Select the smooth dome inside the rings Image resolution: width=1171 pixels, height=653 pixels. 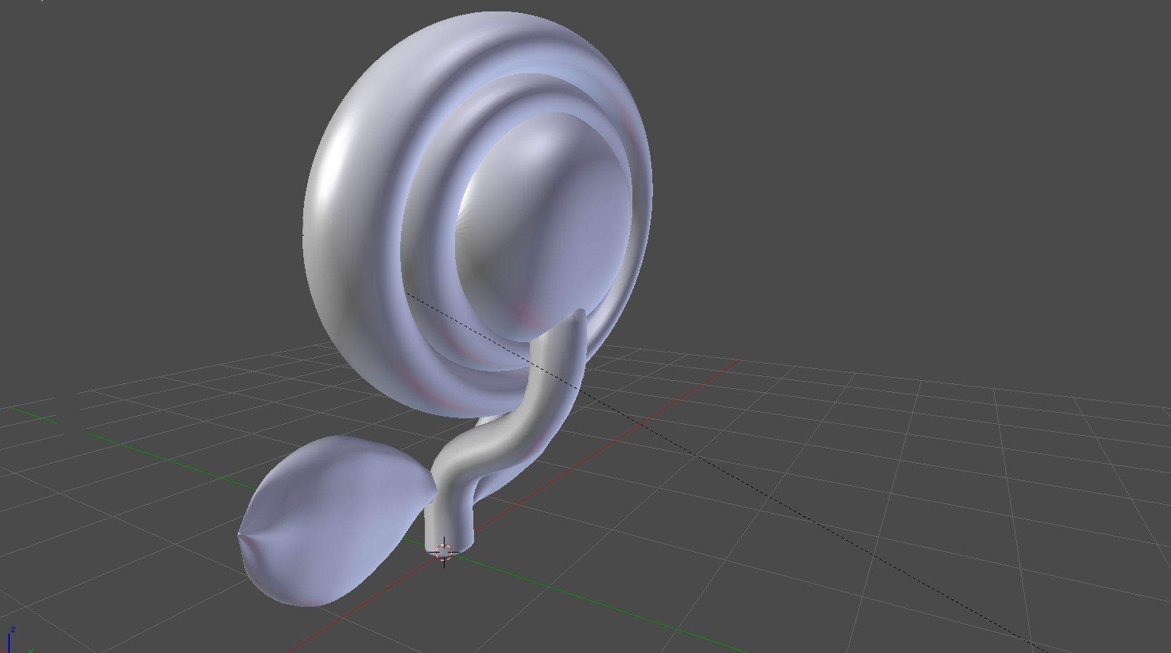click(x=542, y=227)
